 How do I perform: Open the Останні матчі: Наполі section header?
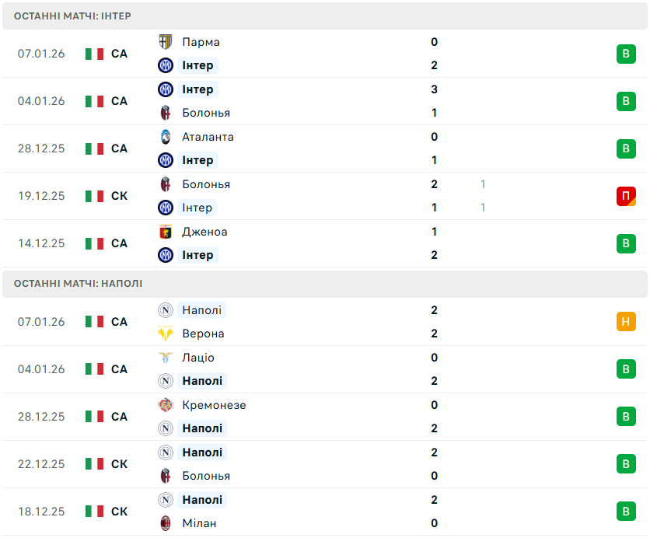(78, 284)
